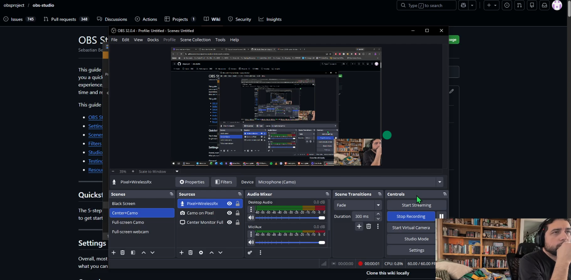Screen dimensions: 571x280
Task: Open source properties gear in Sources toolbar
Action: pyautogui.click(x=201, y=252)
